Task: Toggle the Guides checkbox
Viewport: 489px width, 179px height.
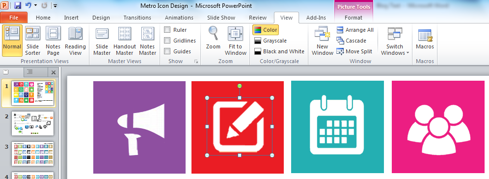Action: click(x=167, y=51)
